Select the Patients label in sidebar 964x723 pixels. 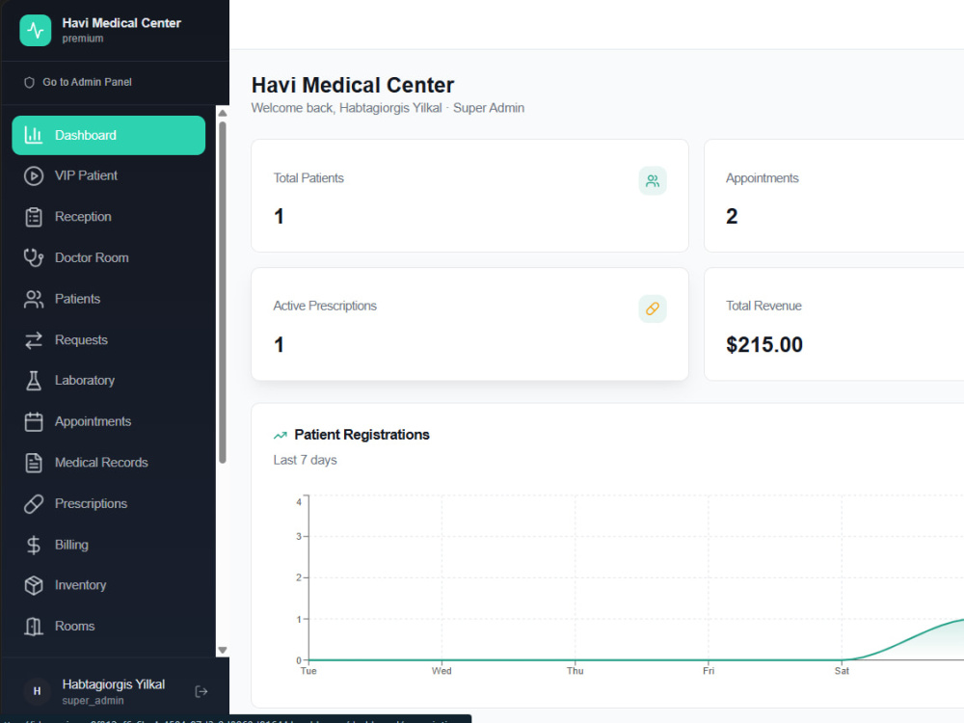point(77,299)
